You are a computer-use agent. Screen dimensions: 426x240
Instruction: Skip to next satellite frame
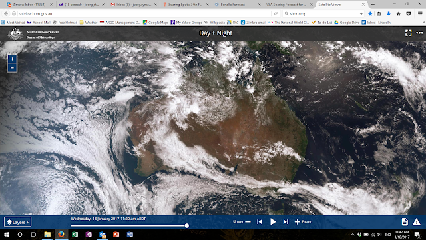[x=286, y=222]
